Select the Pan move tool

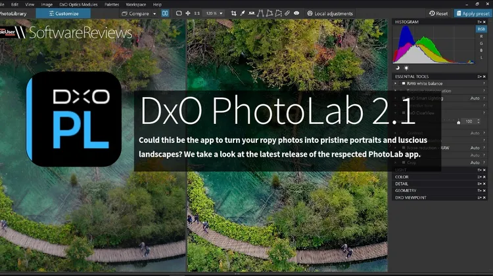tap(188, 13)
